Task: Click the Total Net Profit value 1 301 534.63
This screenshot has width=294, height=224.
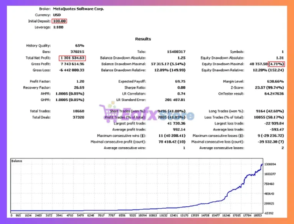Action: [72, 58]
